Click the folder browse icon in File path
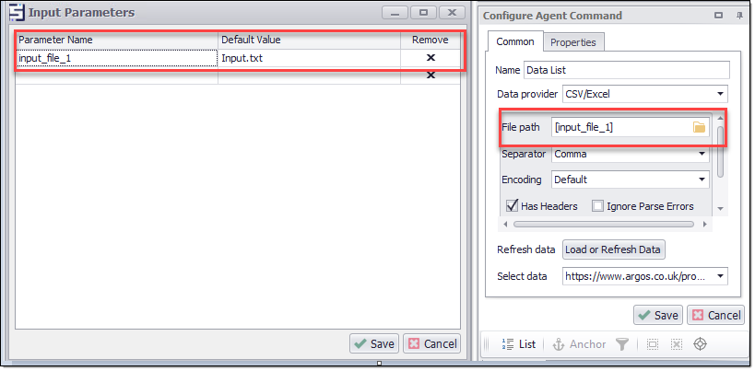Viewport: 755px width, 371px height. tap(699, 127)
